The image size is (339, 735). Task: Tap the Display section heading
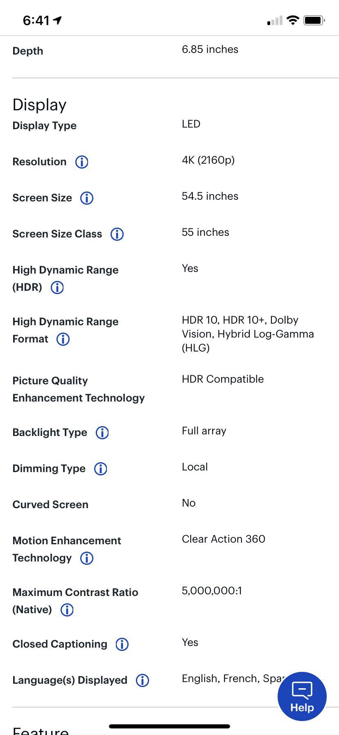(x=40, y=105)
